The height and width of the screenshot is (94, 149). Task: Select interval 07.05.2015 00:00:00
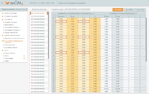pos(39,36)
